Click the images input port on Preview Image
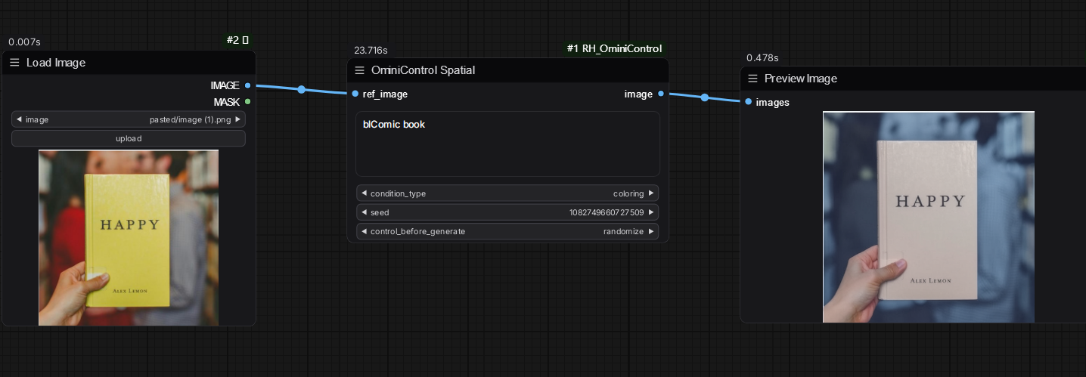1086x377 pixels. tap(748, 102)
